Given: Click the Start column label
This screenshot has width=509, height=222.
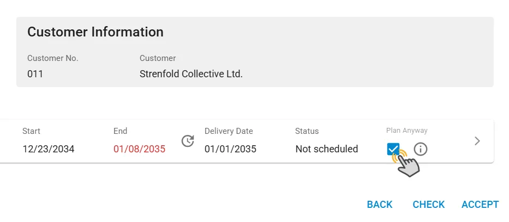Looking at the screenshot, I should [31, 131].
